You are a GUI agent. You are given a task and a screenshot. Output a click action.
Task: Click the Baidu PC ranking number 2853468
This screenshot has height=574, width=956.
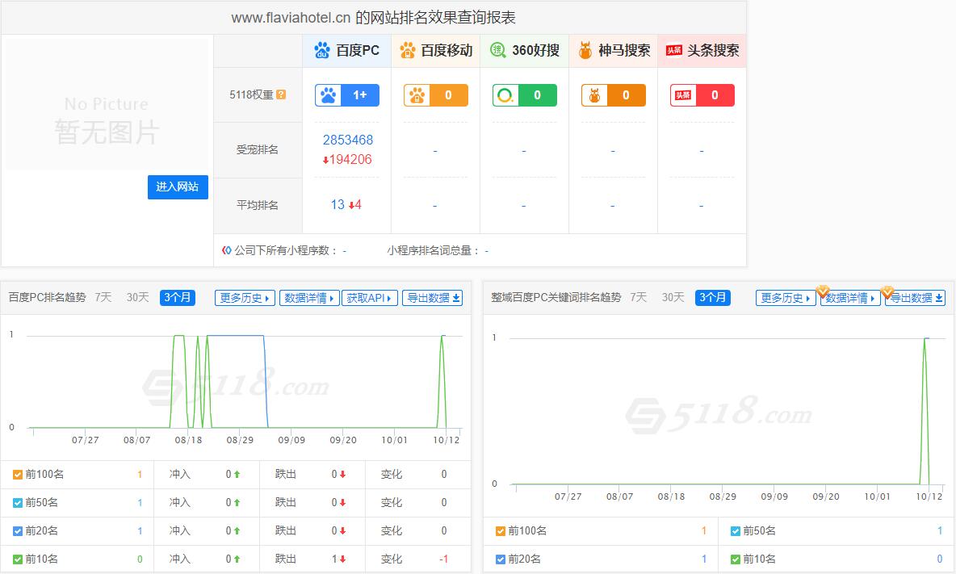coord(348,140)
